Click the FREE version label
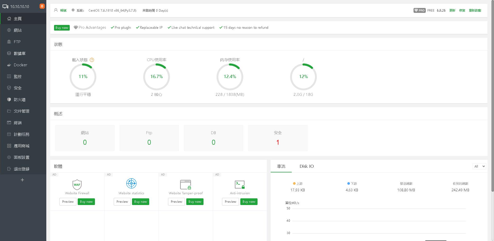494x241 pixels. tap(431, 11)
